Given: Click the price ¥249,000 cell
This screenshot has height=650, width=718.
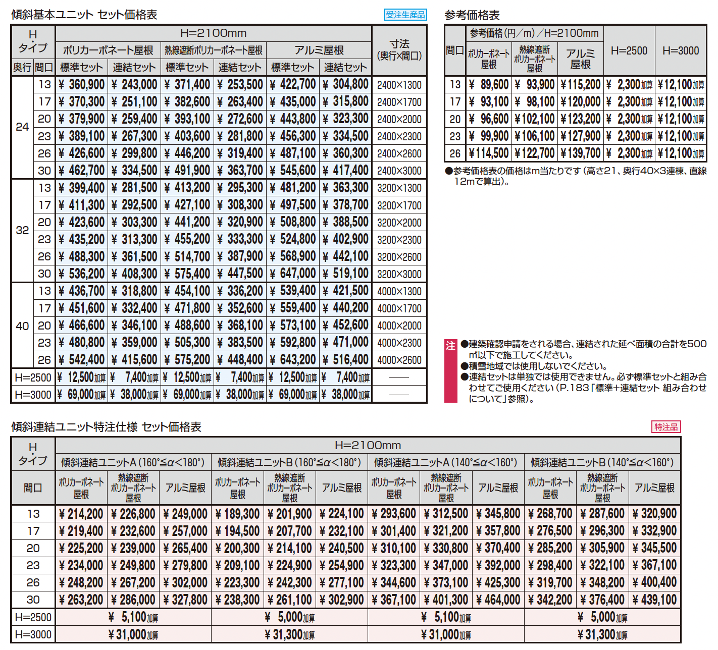Looking at the screenshot, I should coord(185,514).
